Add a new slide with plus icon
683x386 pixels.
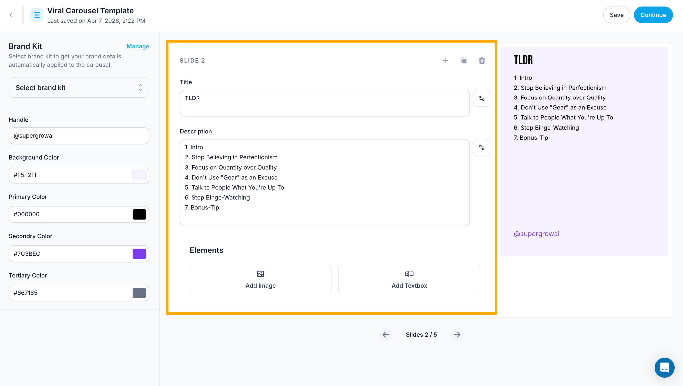click(x=445, y=61)
